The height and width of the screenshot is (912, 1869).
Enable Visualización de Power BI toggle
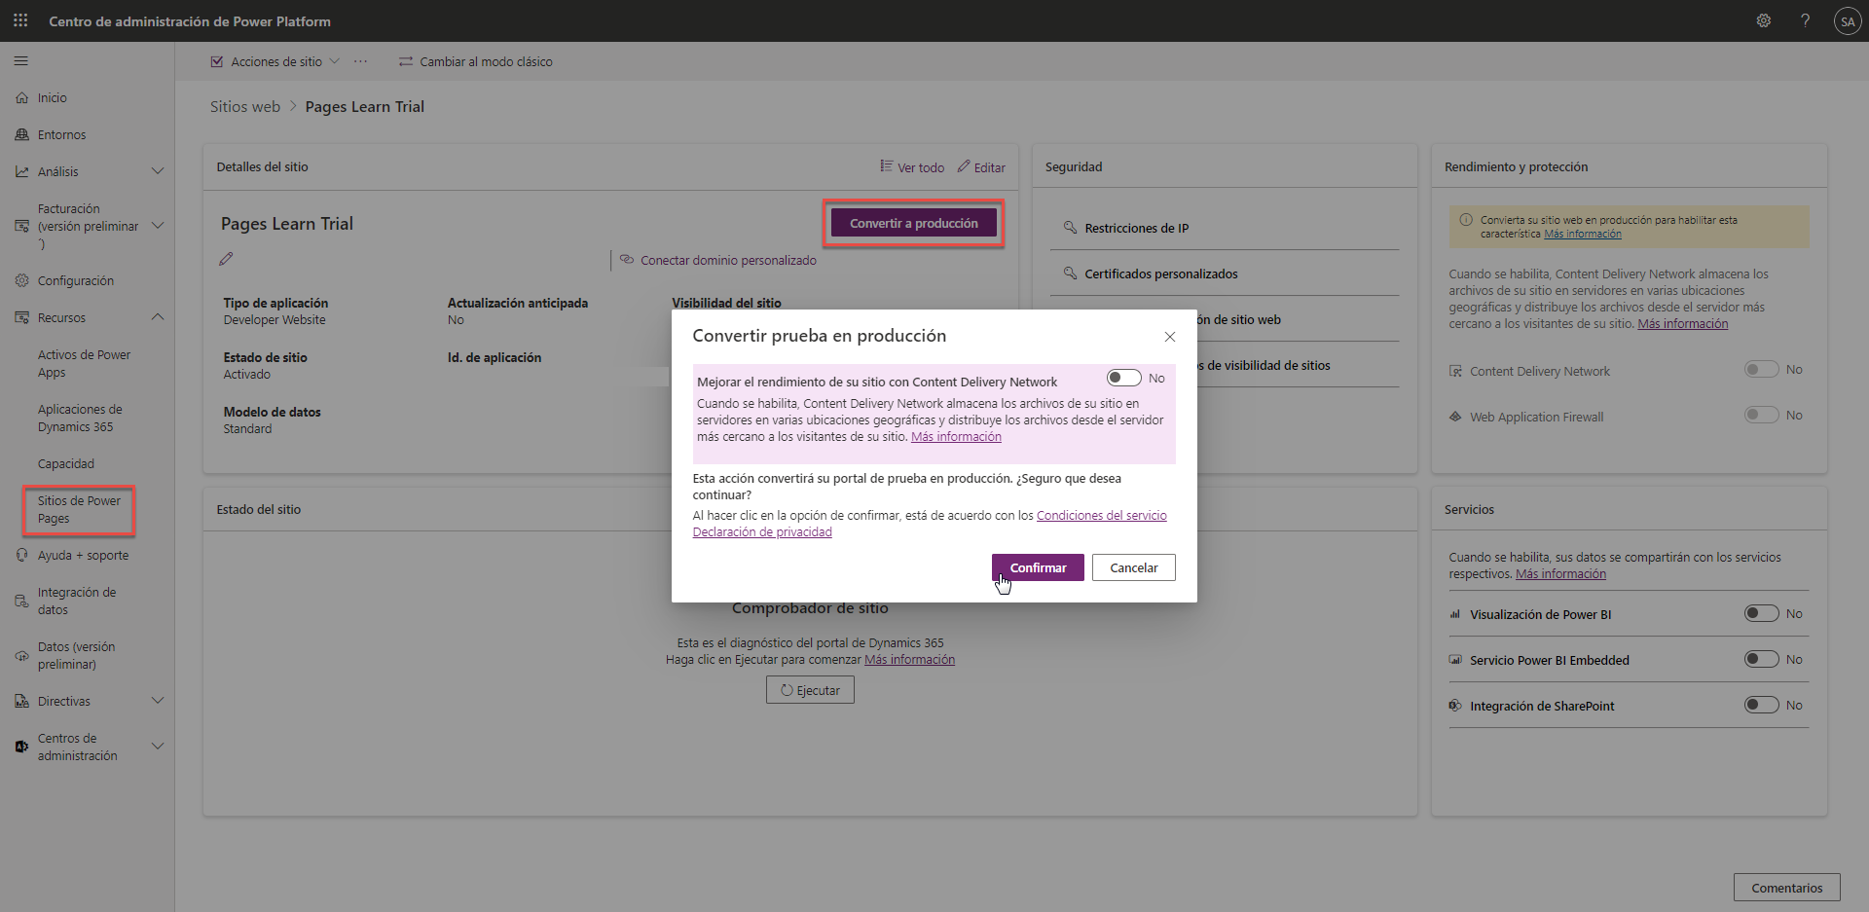coord(1761,613)
